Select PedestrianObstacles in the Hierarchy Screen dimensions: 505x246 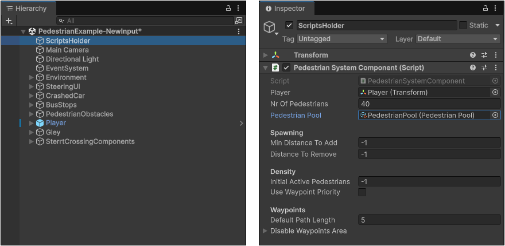(x=80, y=114)
